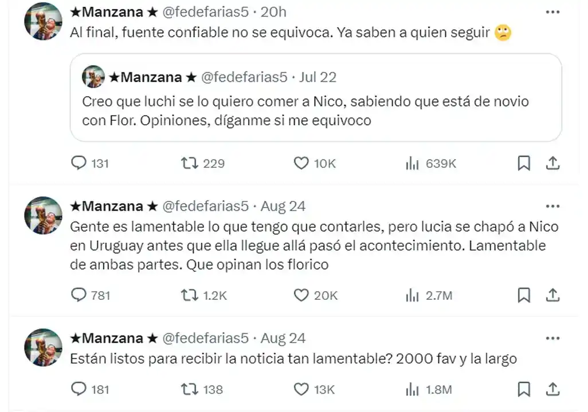The image size is (588, 412).
Task: View analytics showing 639K views
Action: click(412, 164)
